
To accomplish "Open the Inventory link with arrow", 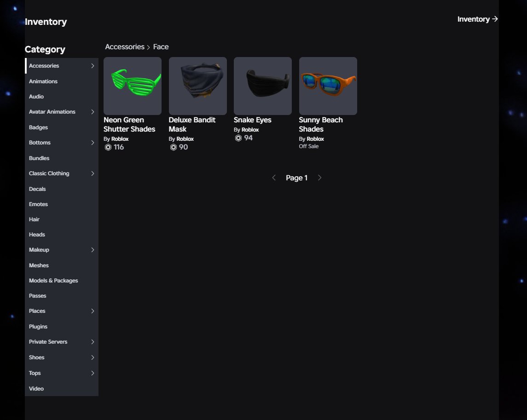I will pos(477,19).
